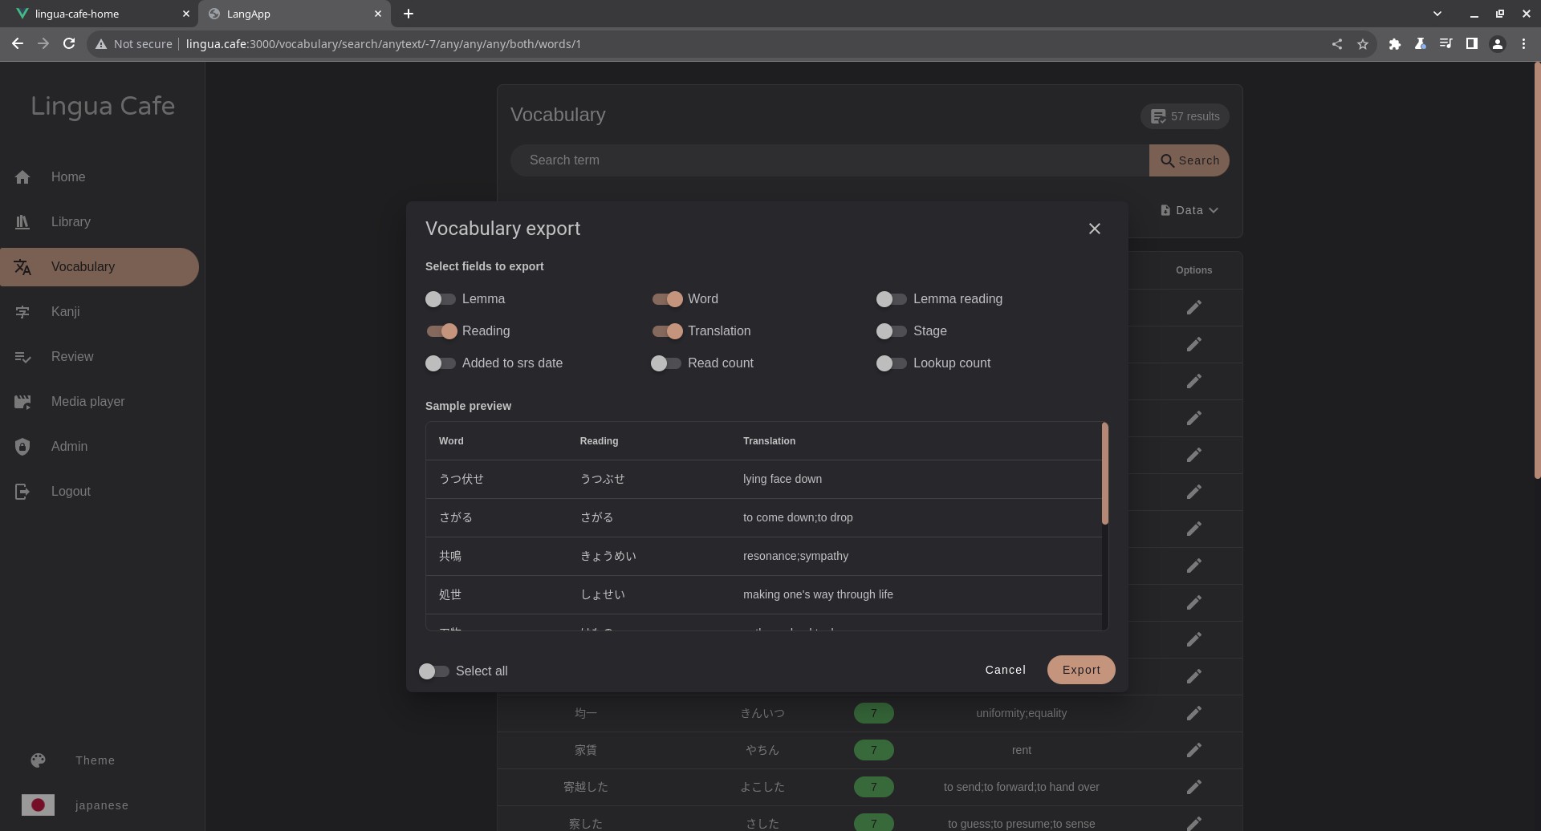Expand the Data dropdown menu
1541x831 pixels.
[1189, 210]
